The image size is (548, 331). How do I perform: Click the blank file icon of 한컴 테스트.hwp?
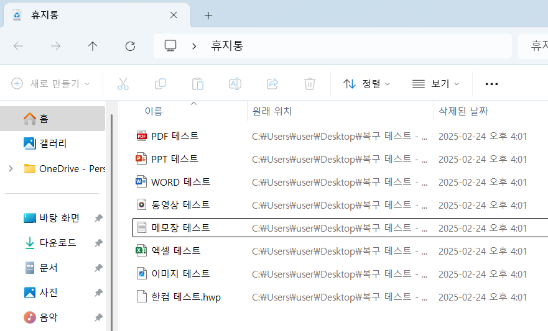coord(142,297)
